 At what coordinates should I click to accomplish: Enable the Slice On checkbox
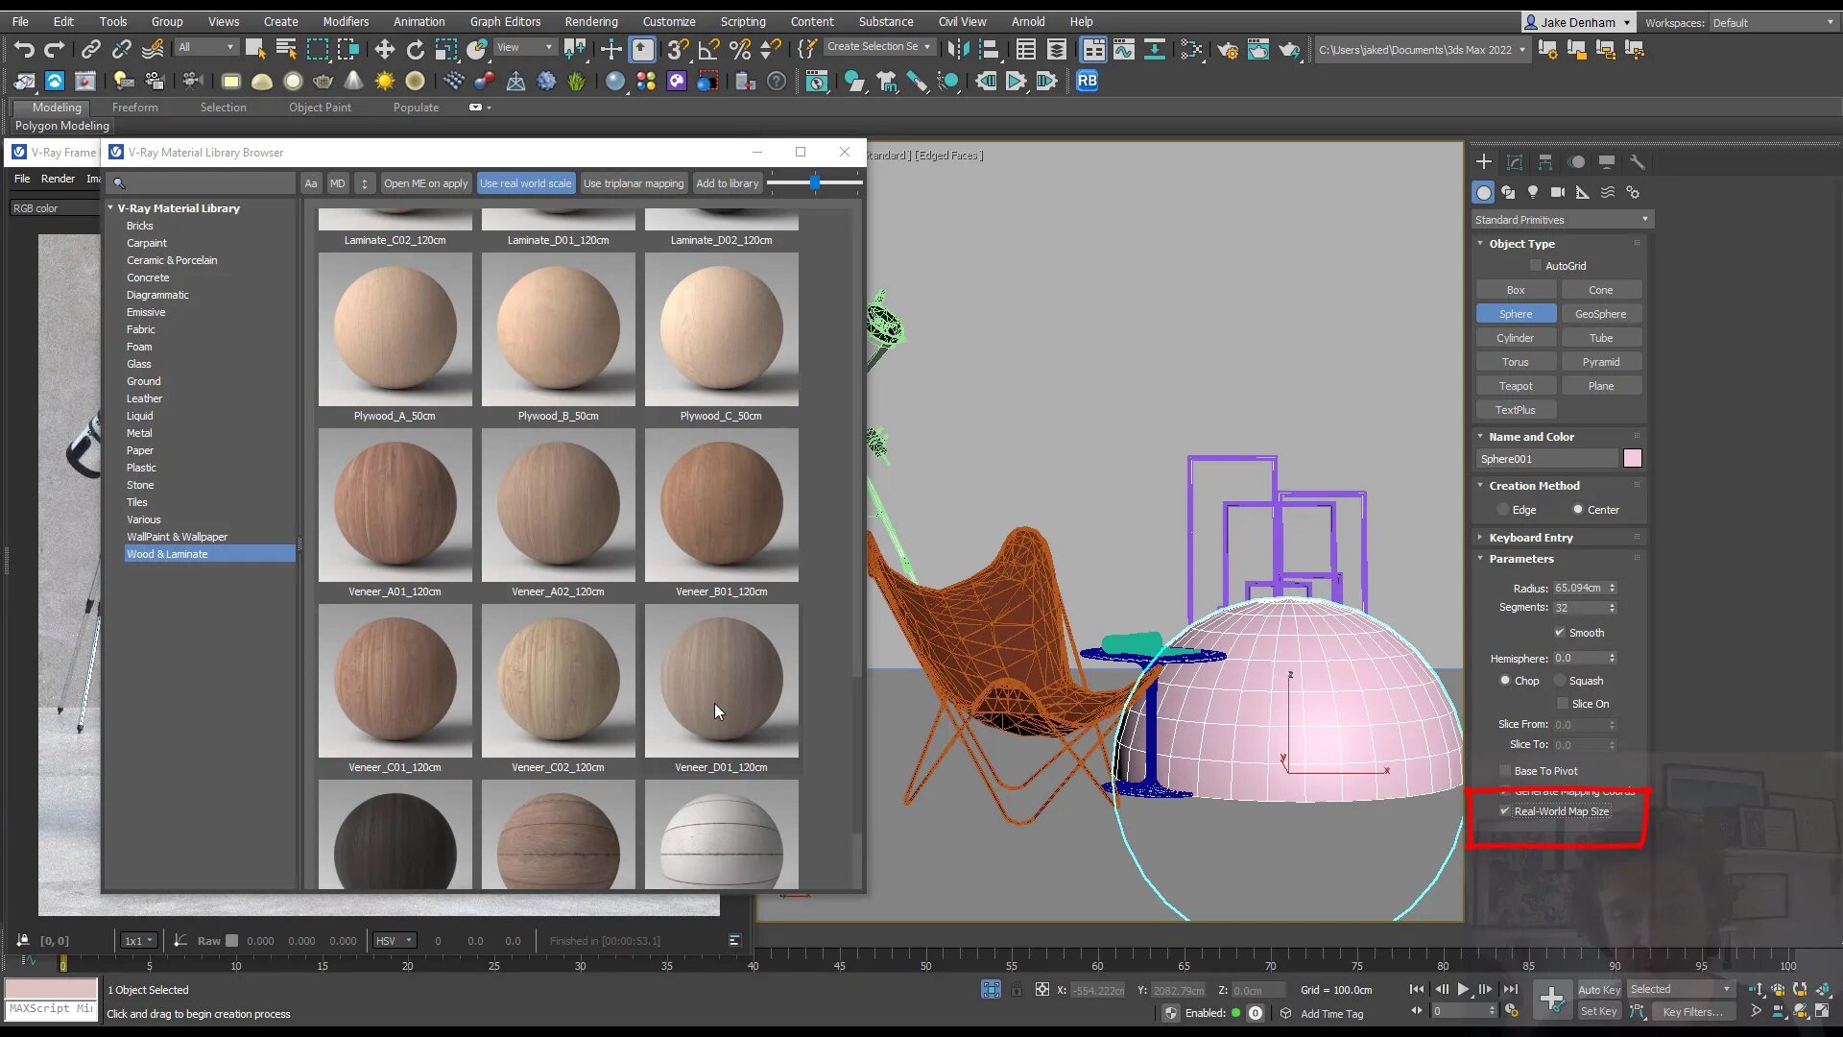point(1563,704)
